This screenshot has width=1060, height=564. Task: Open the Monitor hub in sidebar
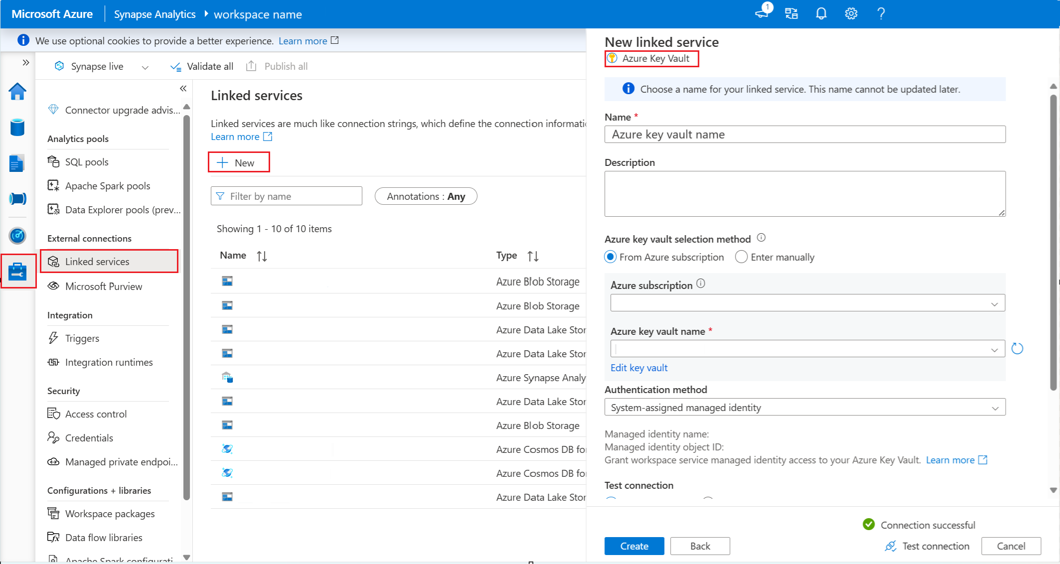pyautogui.click(x=17, y=236)
